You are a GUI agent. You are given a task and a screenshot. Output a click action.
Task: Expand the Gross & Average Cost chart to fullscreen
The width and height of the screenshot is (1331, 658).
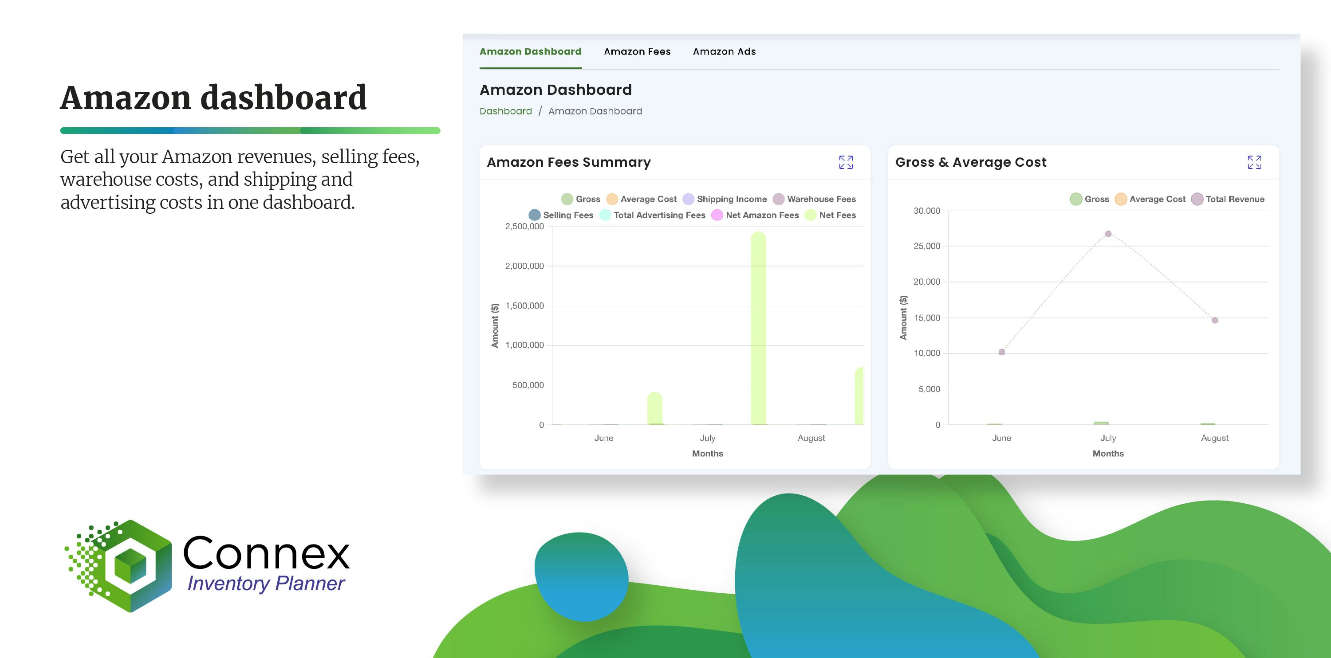pos(1255,163)
